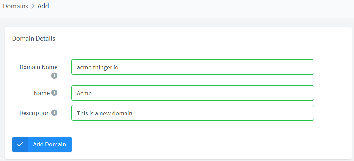Click the breadcrumb chevron separator

click(33, 6)
